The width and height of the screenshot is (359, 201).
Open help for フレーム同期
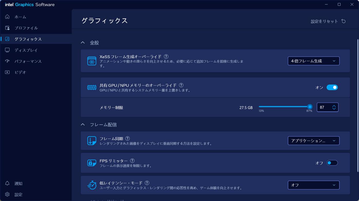click(127, 139)
